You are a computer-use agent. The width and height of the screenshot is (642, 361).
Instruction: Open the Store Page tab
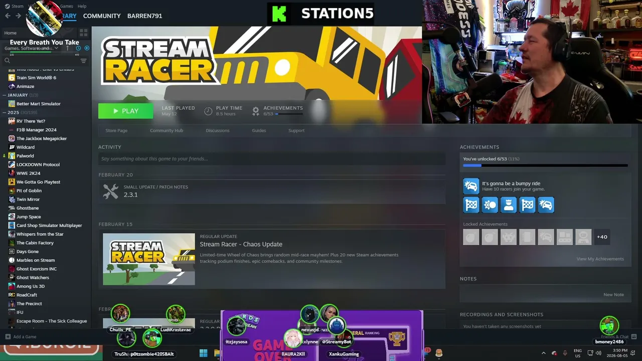point(116,130)
